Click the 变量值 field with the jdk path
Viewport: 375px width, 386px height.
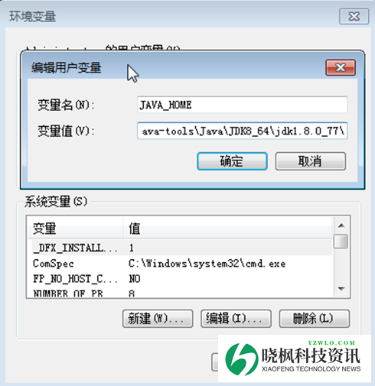tap(242, 131)
